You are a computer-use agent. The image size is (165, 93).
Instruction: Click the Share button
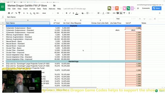point(156,8)
